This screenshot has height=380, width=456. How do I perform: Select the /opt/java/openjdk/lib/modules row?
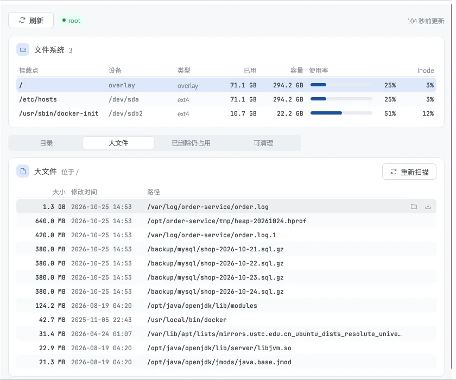[x=226, y=306]
